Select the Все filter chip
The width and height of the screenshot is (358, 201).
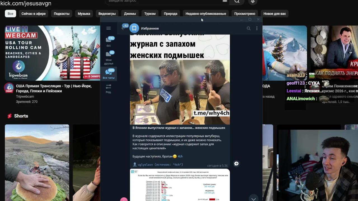pos(10,14)
